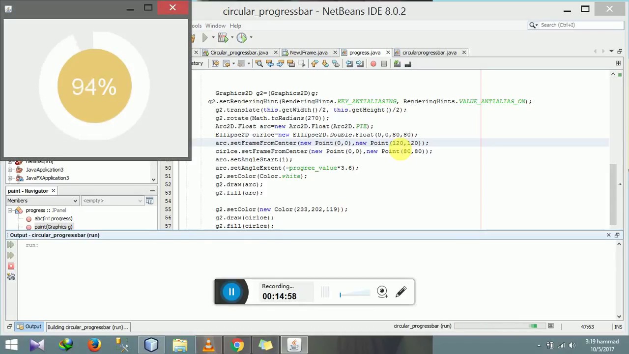This screenshot has width=629, height=354.
Task: Open the Run Project dropdown arrow
Action: [x=213, y=38]
